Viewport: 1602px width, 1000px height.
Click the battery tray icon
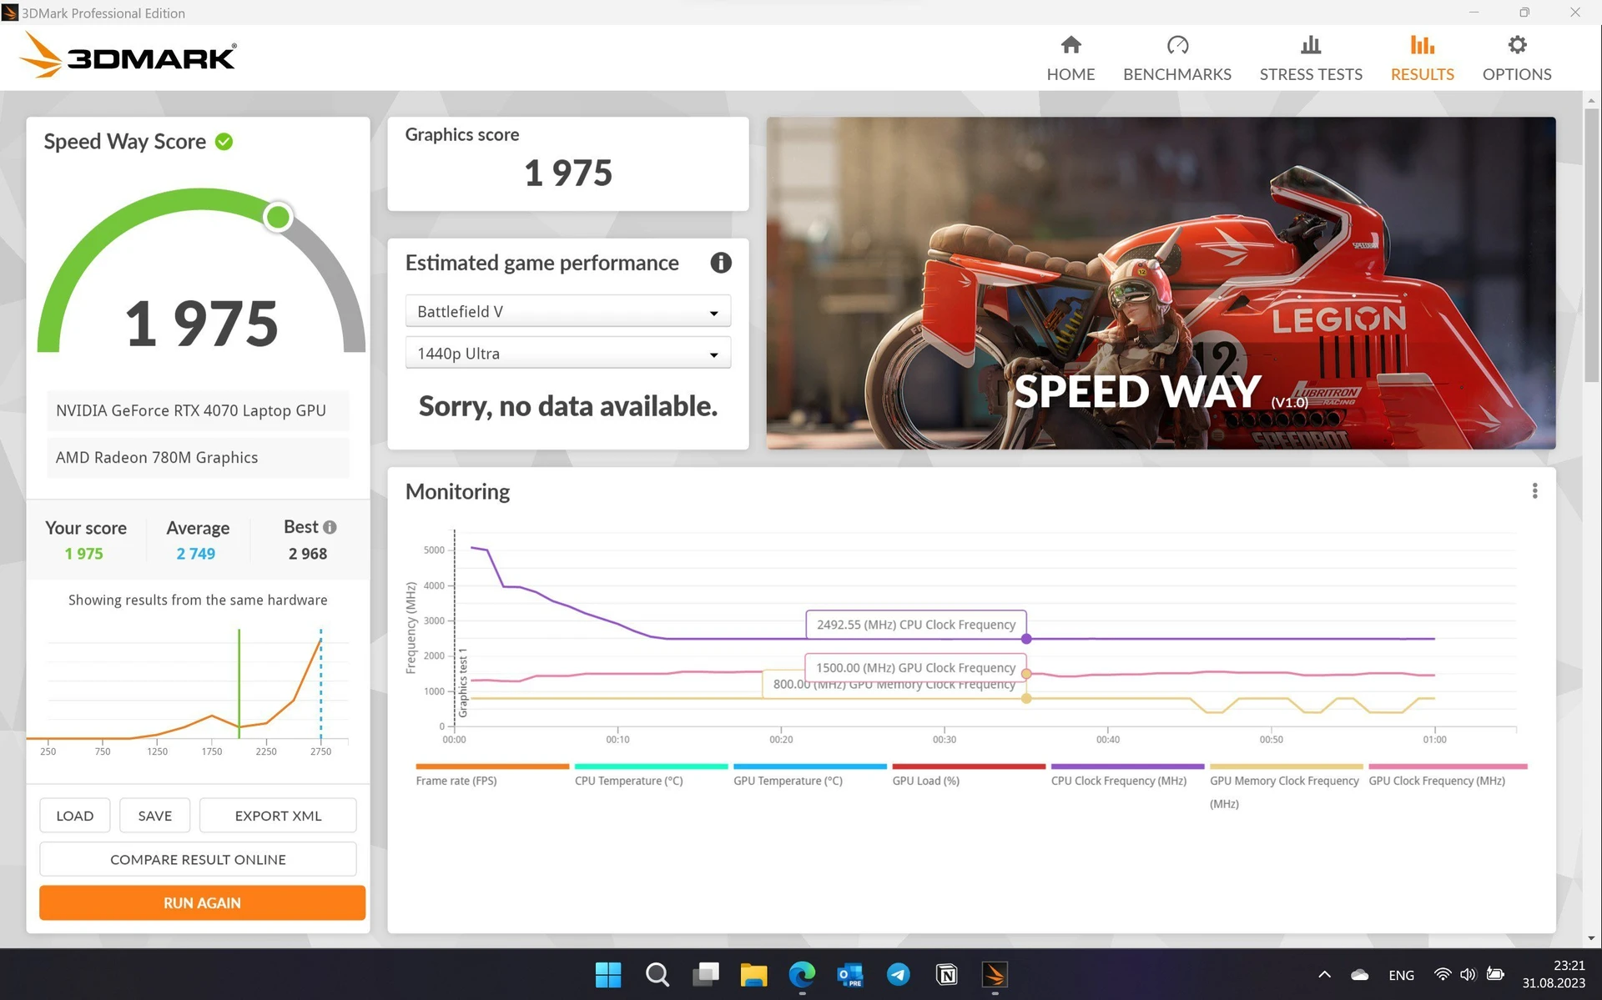[x=1495, y=974]
